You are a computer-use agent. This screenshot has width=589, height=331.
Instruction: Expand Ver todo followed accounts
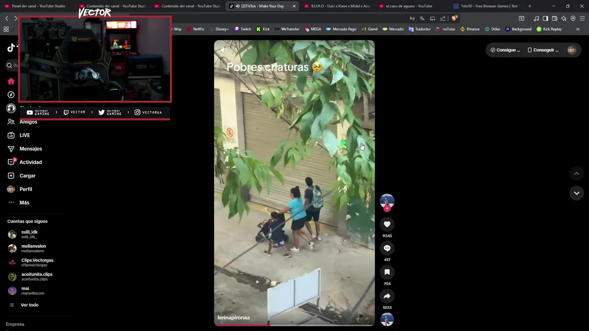click(24, 305)
